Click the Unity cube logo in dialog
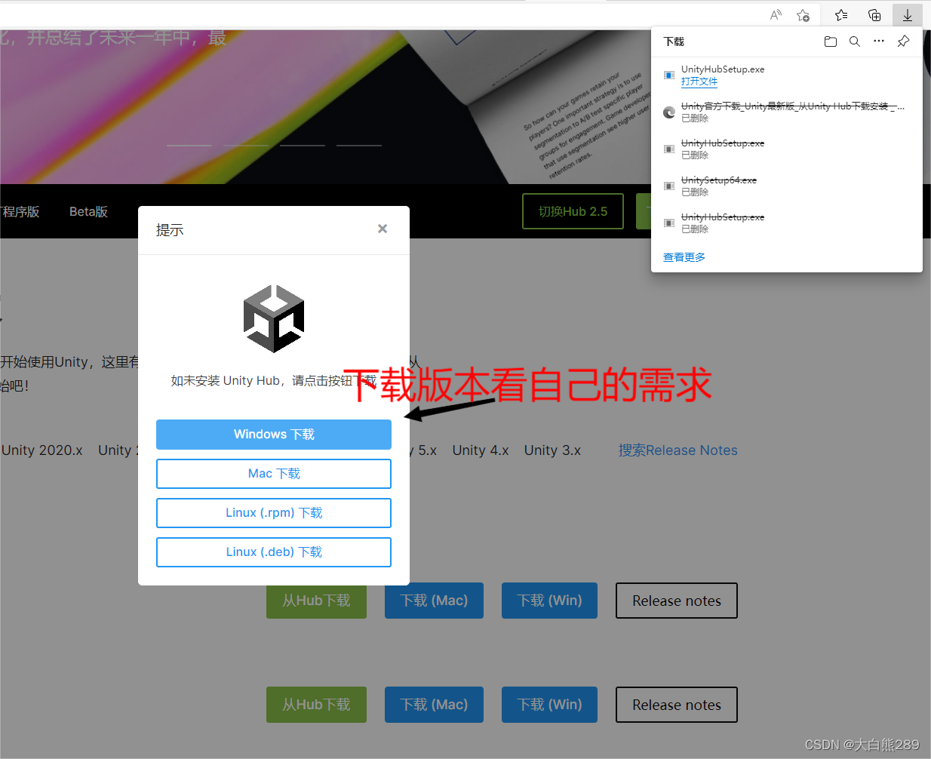The width and height of the screenshot is (931, 759). click(274, 318)
